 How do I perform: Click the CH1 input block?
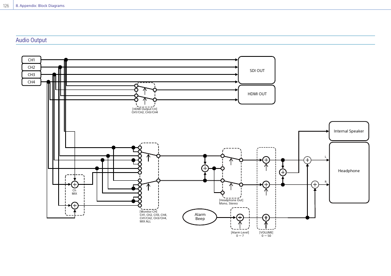pyautogui.click(x=32, y=60)
